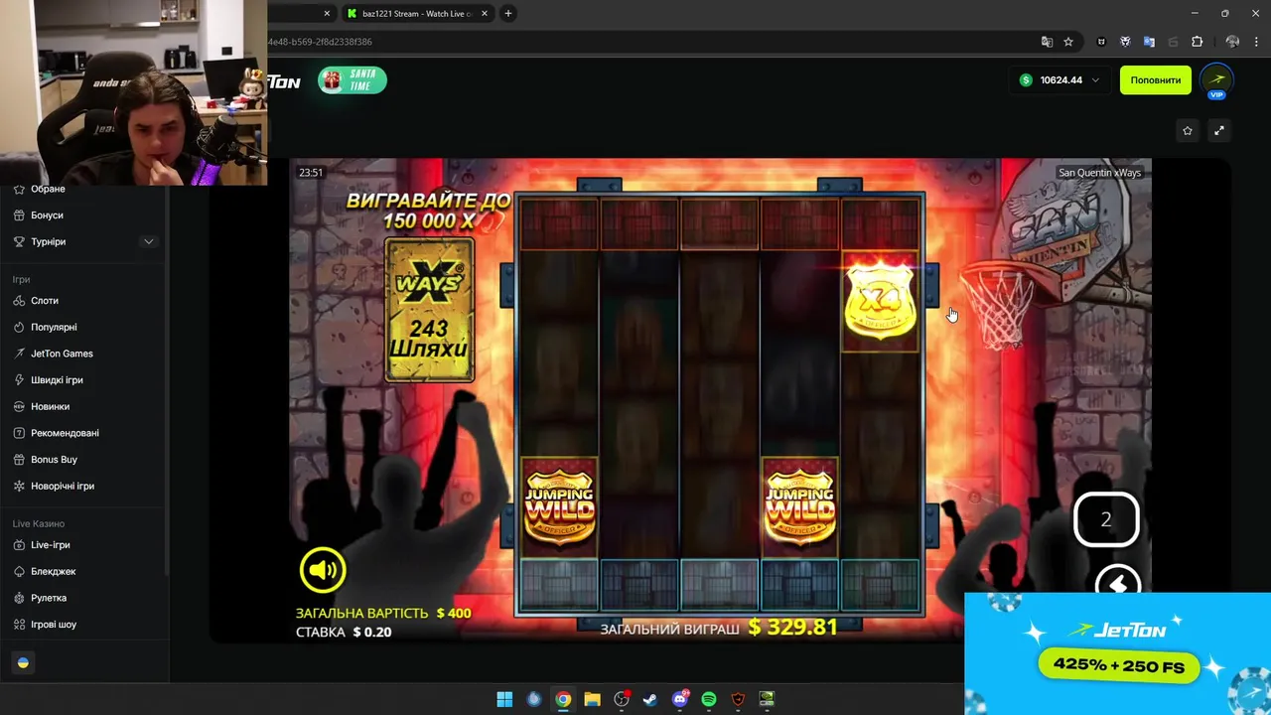Click the lightning turbo spin button
1271x715 pixels.
click(x=1117, y=582)
